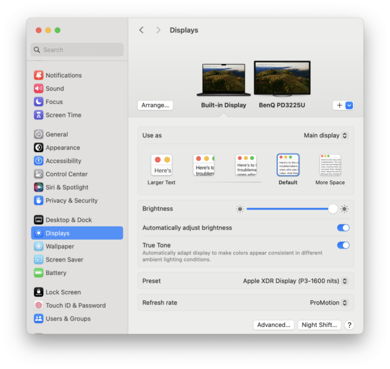Disable the True Tone switch
Screen dimensions: 390x369
coord(343,245)
